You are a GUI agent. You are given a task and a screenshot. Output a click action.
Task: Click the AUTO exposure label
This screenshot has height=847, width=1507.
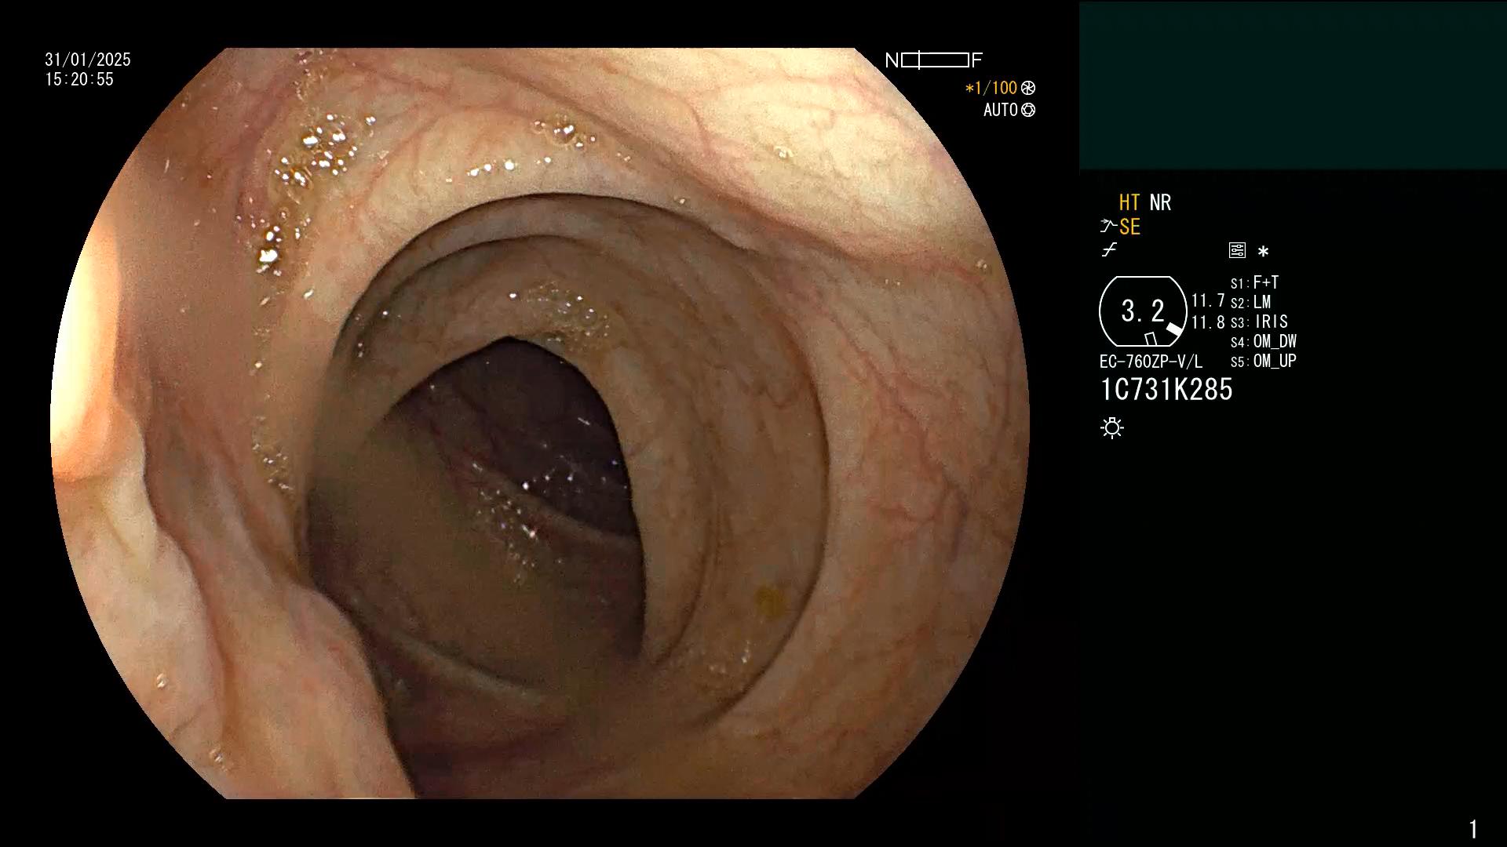[1001, 111]
